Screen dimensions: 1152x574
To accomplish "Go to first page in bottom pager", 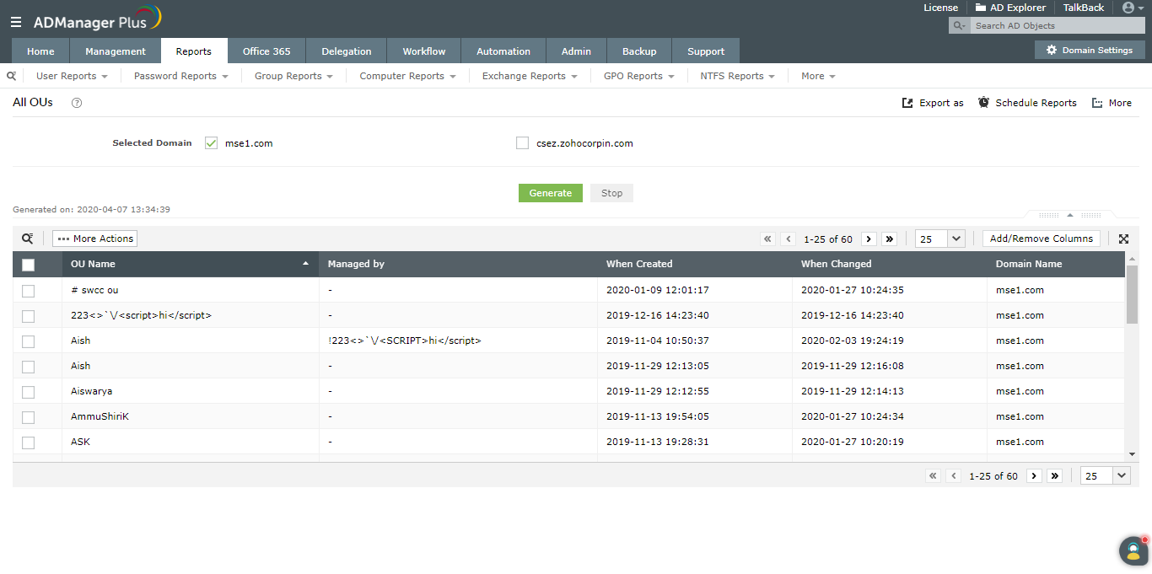I will tap(933, 475).
